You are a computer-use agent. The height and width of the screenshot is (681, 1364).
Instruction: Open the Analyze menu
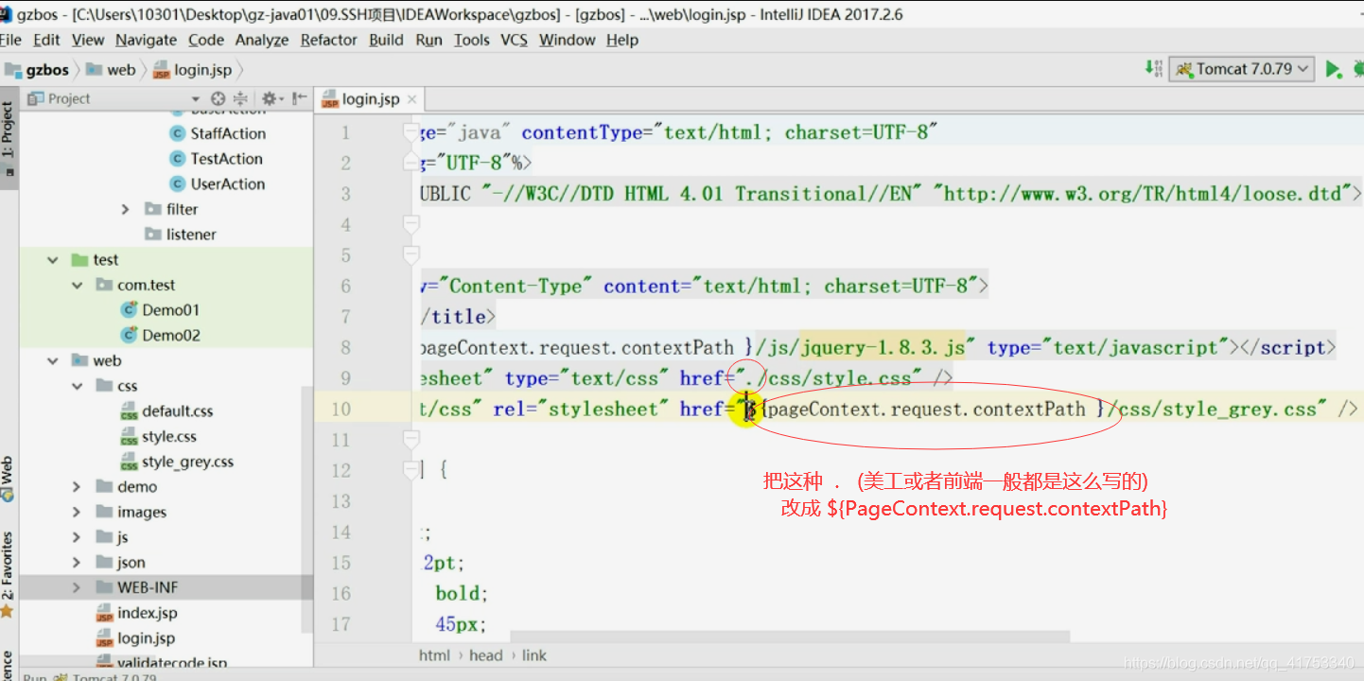pyautogui.click(x=262, y=40)
